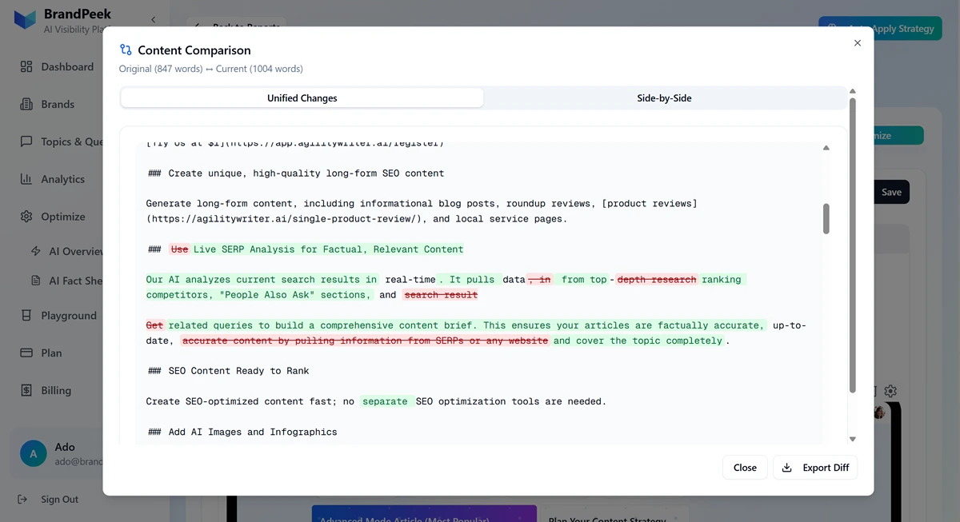Click the Billing building icon
Screen dimensions: 960x522
coord(26,390)
